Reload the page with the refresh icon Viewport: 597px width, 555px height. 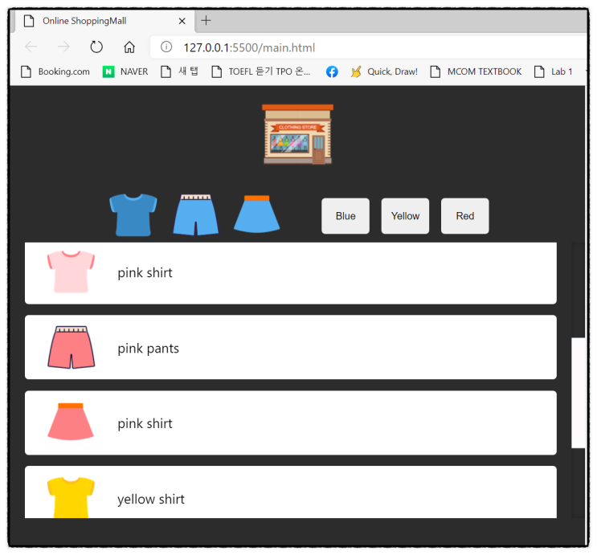coord(96,47)
